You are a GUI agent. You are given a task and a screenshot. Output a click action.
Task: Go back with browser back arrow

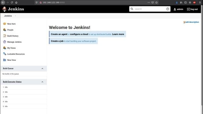coord(3,3)
